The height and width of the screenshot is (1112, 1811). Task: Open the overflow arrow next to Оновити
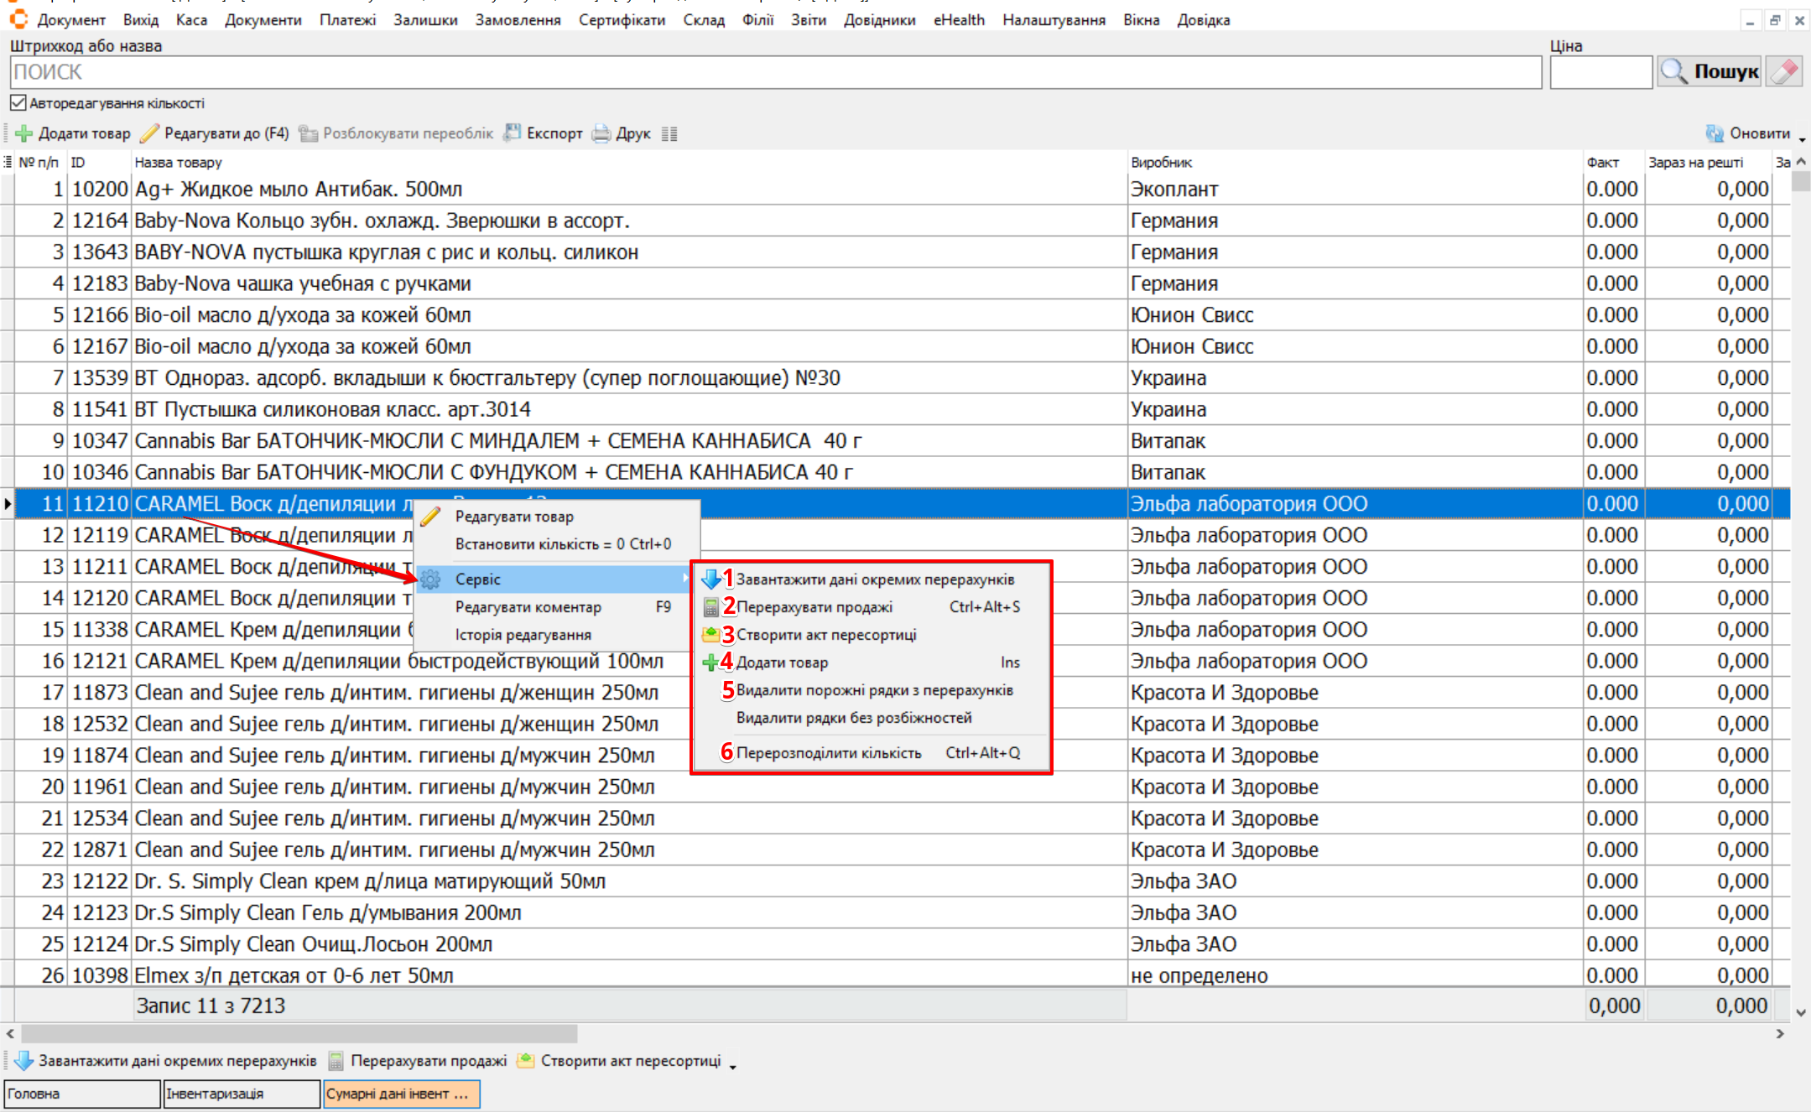(1802, 139)
